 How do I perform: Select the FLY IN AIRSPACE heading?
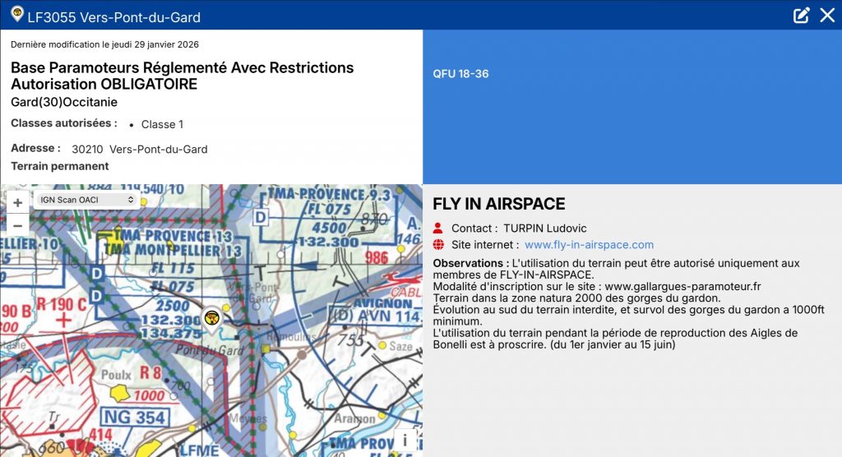[498, 204]
